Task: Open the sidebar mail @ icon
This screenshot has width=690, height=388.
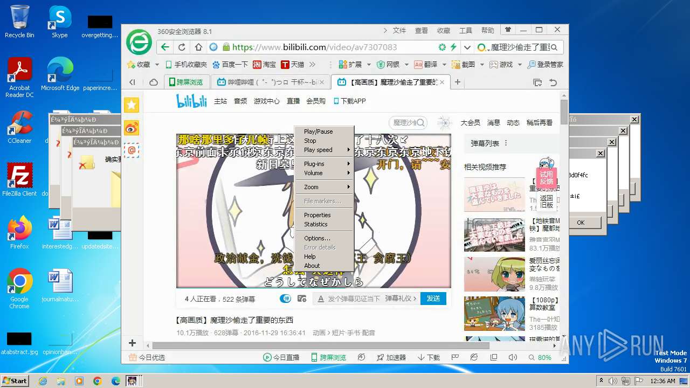Action: tap(132, 150)
